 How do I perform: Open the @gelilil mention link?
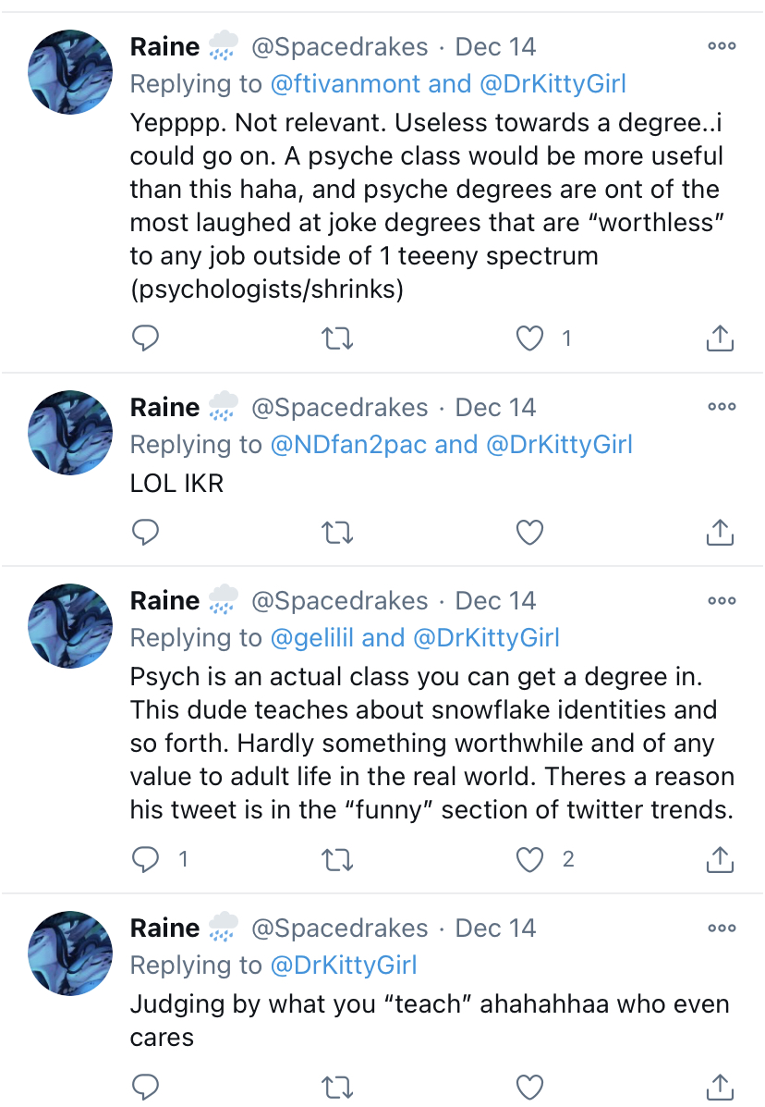(x=311, y=638)
